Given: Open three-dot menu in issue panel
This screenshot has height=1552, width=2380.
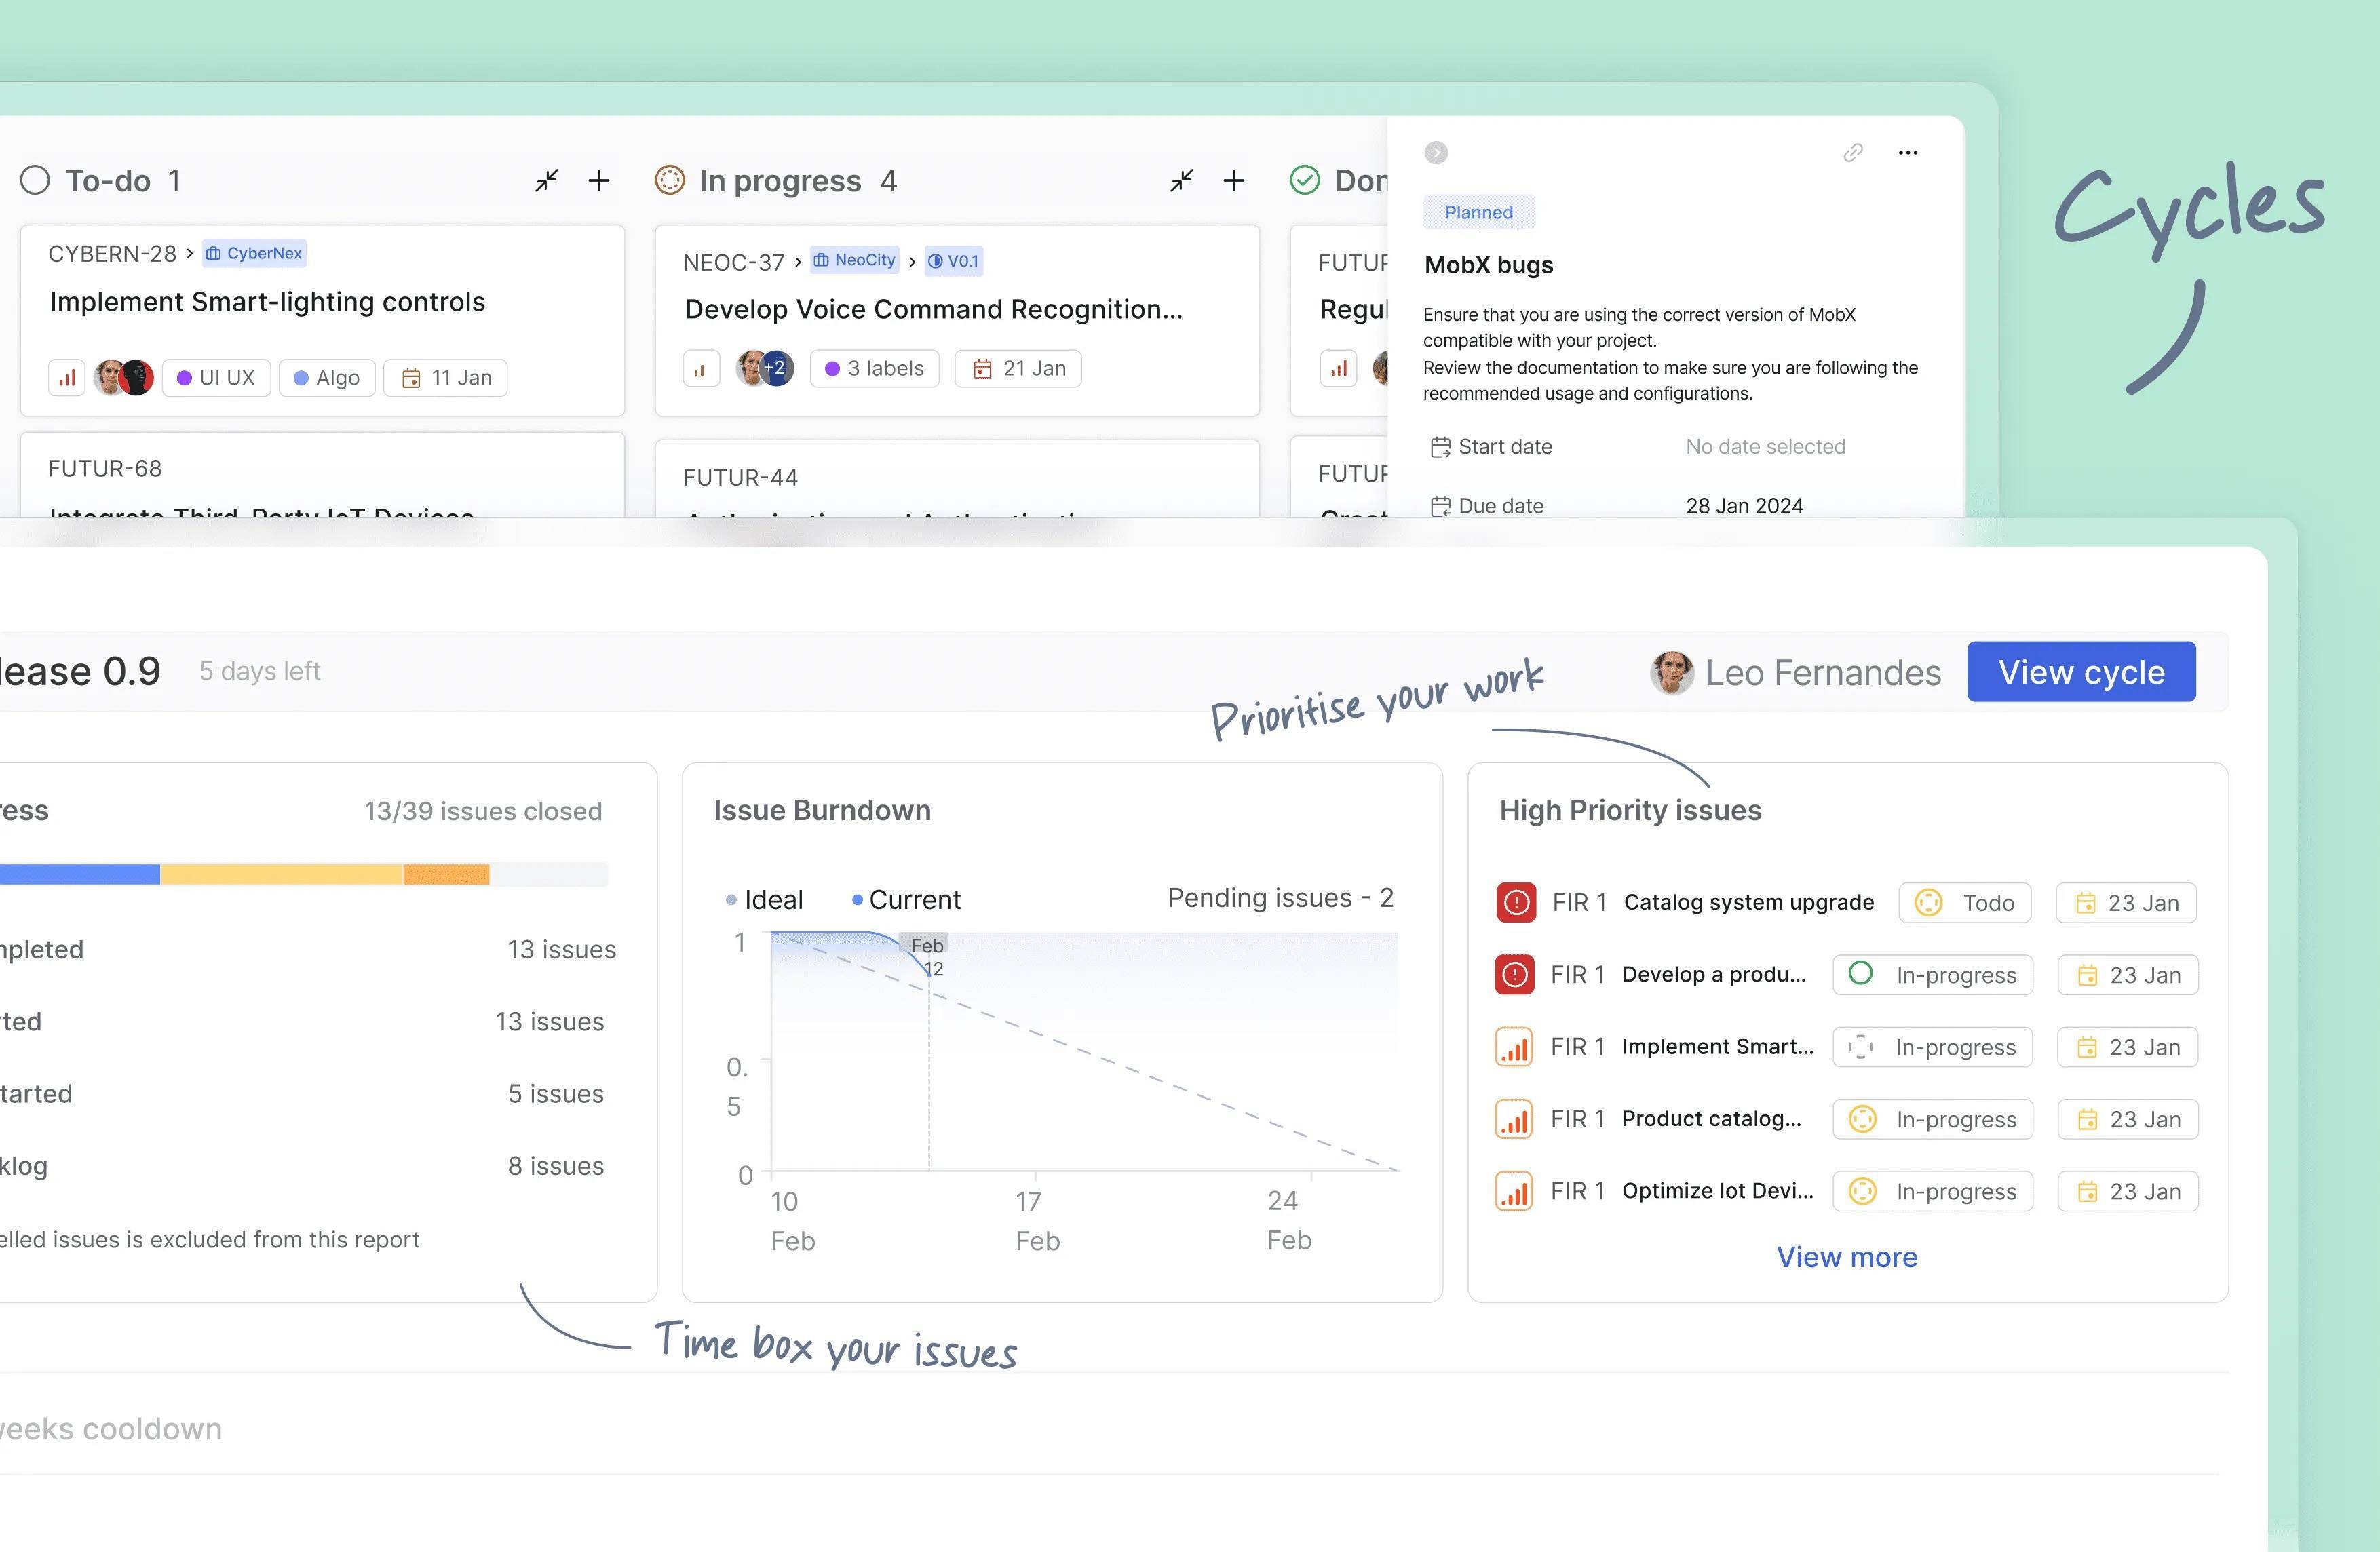Looking at the screenshot, I should point(1908,153).
